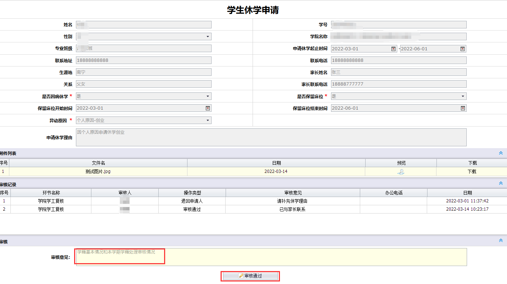Open calendar icon for 保留床位开始时间
Screen dimensions: 507x284
tap(208, 108)
